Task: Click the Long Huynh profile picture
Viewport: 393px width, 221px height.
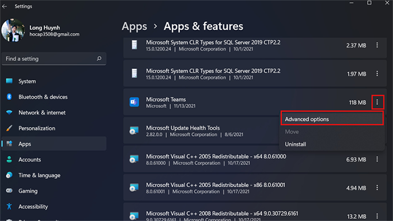Action: click(13, 30)
